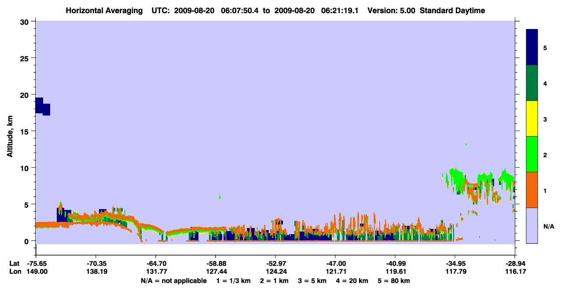Click the dark blue feature near 18 km altitude

tap(42, 106)
